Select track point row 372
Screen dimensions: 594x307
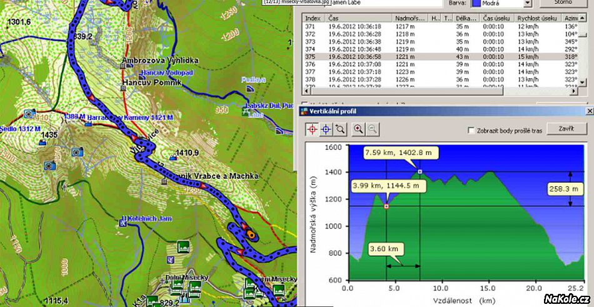(x=441, y=34)
